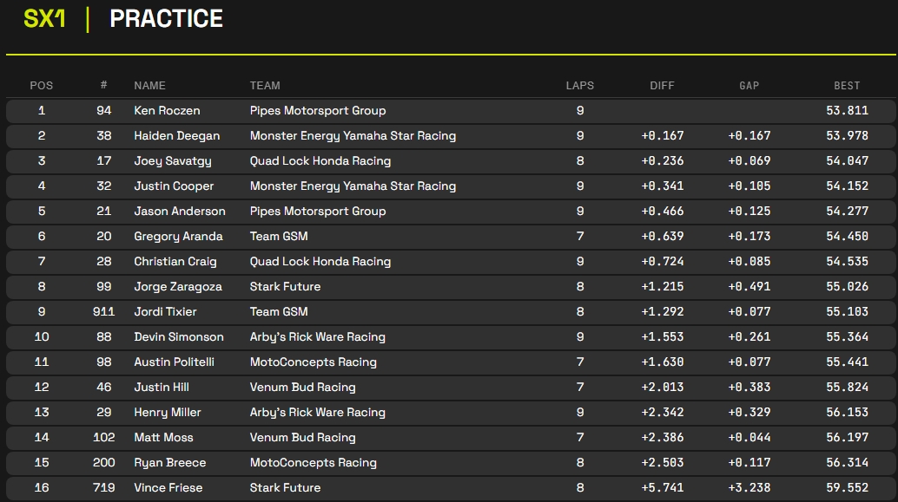Select Matt Moss in the results
The width and height of the screenshot is (898, 502).
coord(163,437)
